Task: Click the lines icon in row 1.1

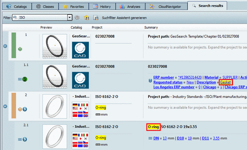Action: 20,79
